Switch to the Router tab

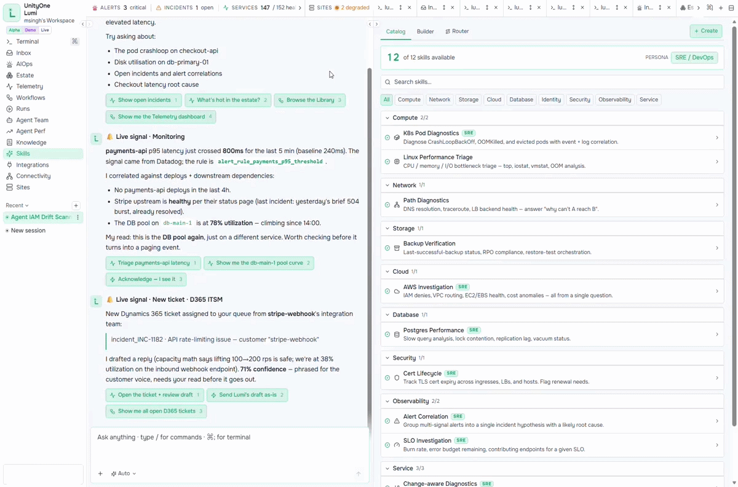(x=457, y=31)
